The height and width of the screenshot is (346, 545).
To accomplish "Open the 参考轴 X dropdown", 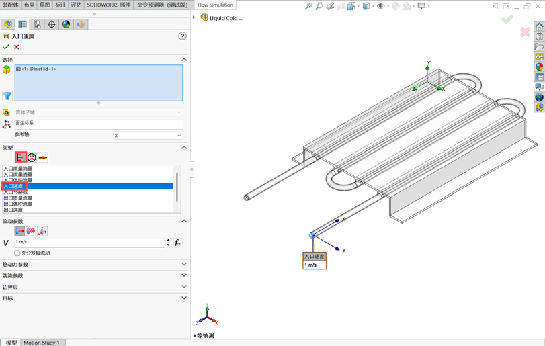I will click(x=148, y=136).
